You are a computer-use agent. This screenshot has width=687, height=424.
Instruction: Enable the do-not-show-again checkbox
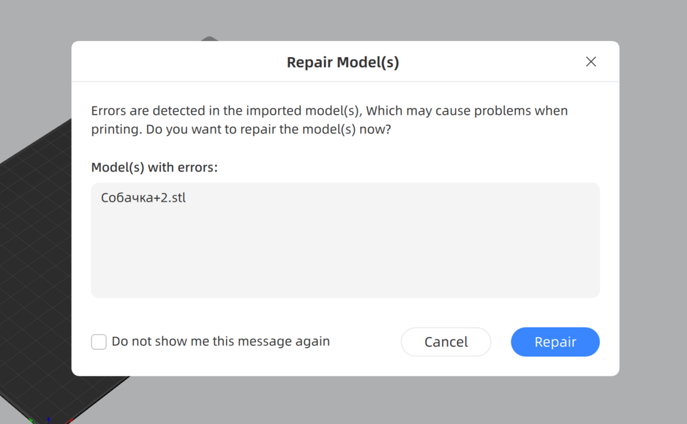pyautogui.click(x=99, y=342)
